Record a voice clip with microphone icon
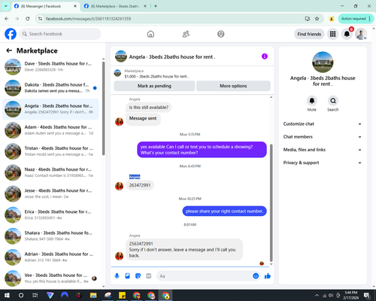Image resolution: width=376 pixels, height=301 pixels. tap(117, 276)
